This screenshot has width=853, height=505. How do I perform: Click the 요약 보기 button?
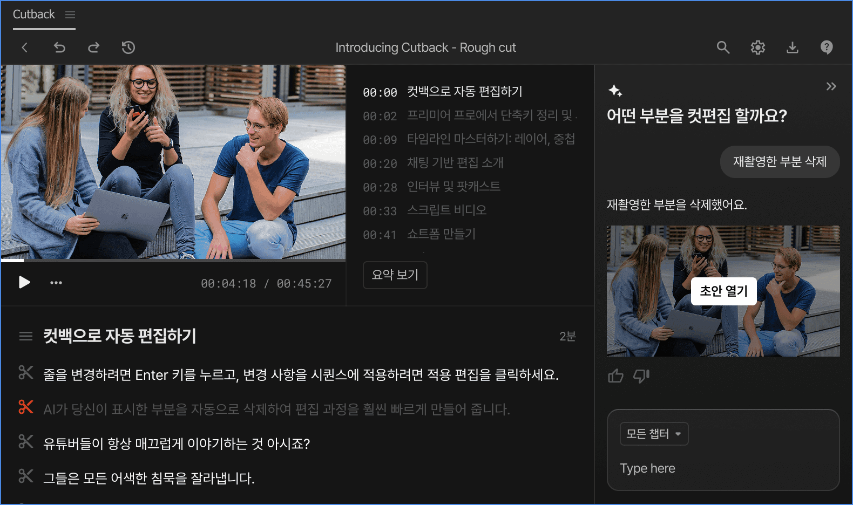coord(395,275)
